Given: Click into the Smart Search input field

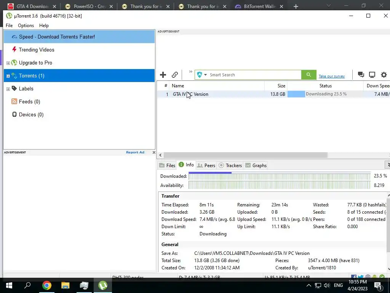Looking at the screenshot, I should tap(254, 75).
